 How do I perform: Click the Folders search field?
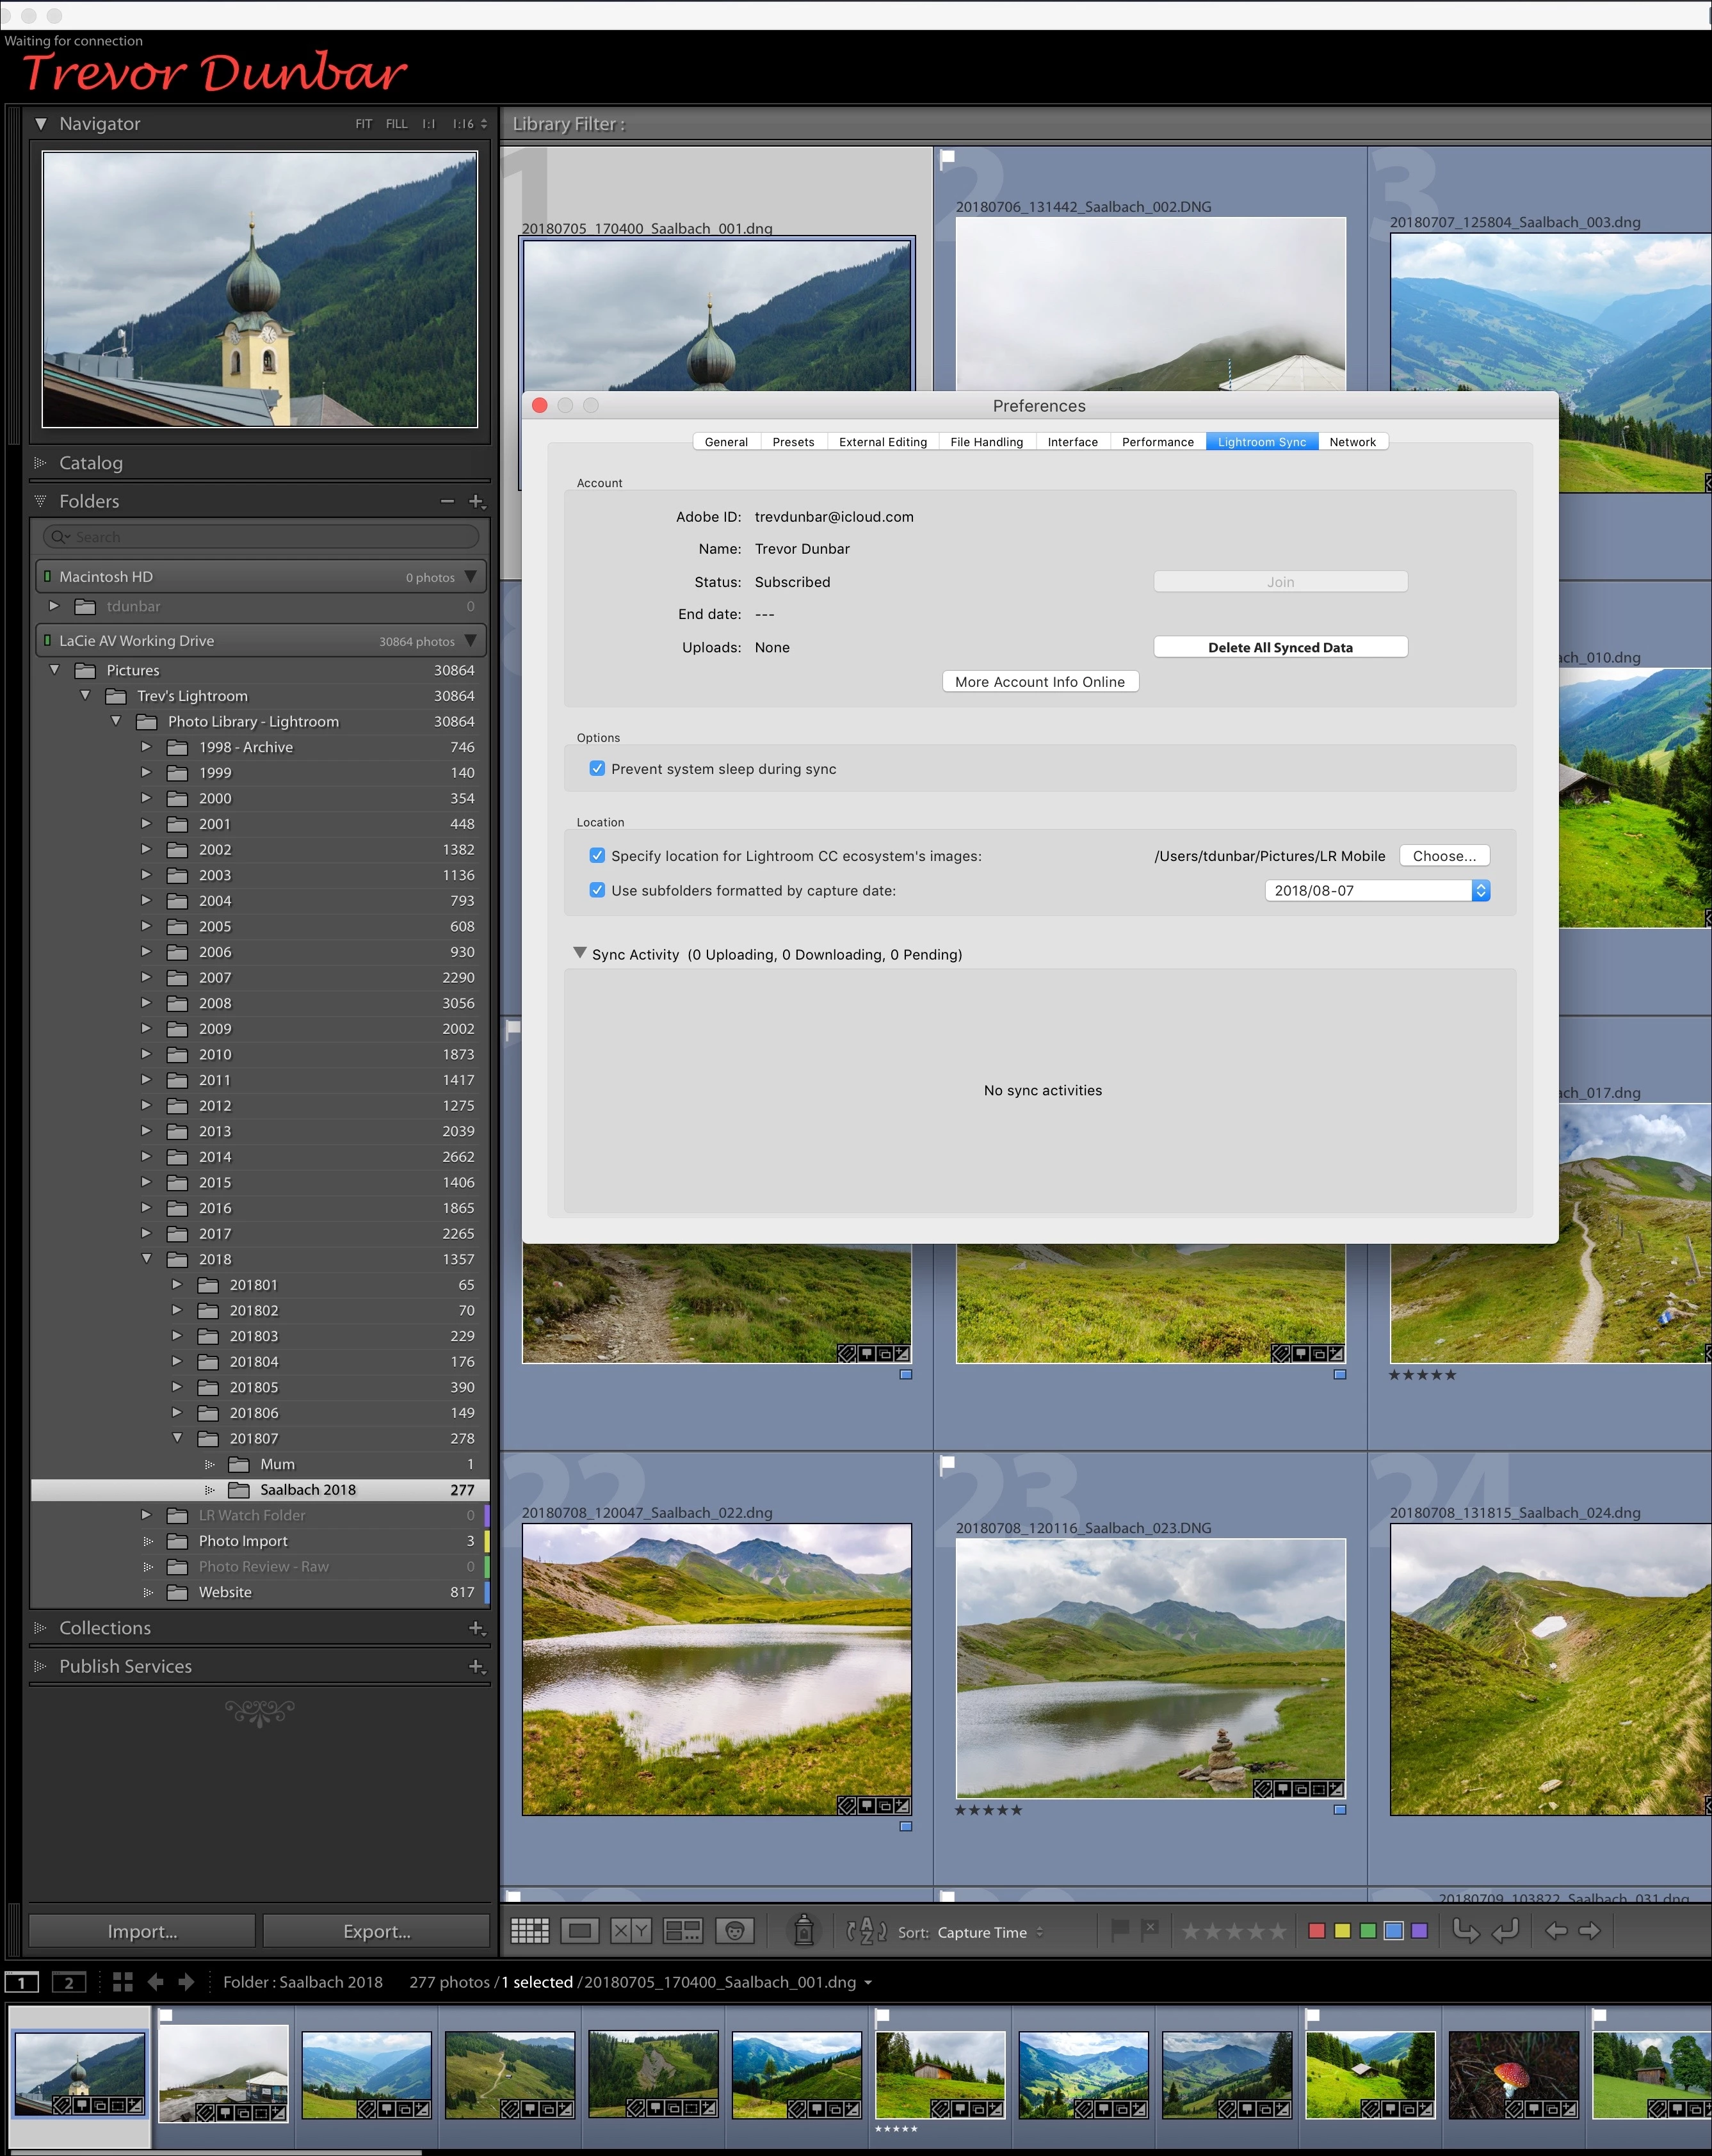pyautogui.click(x=260, y=537)
